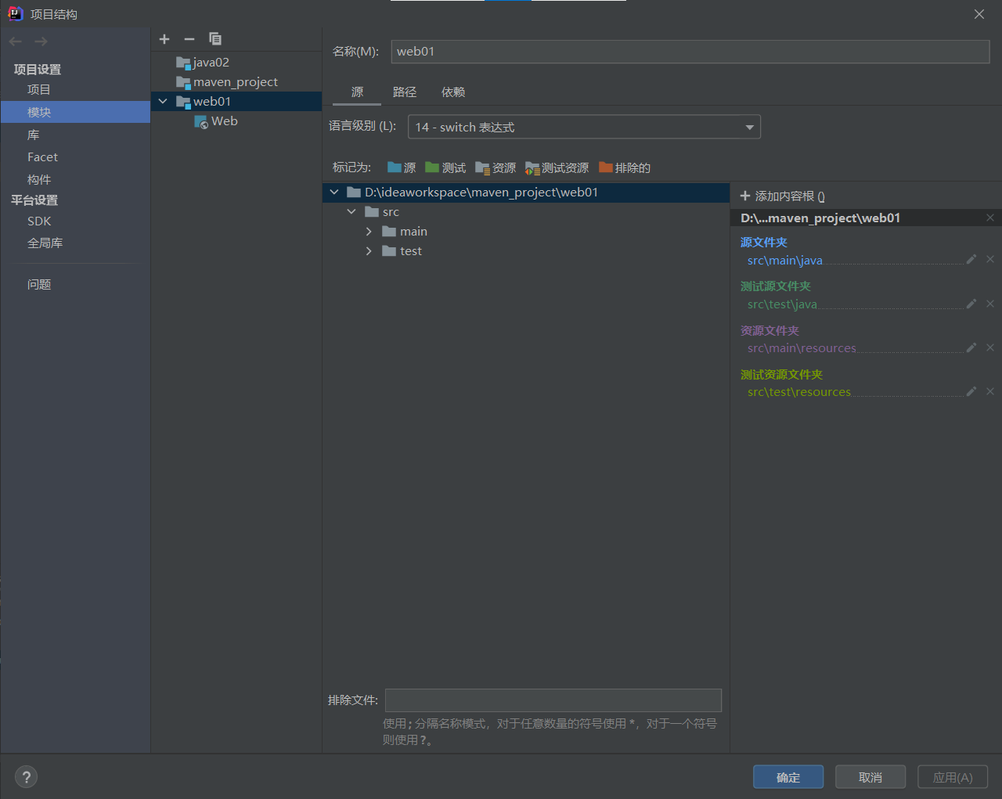Switch to the 依赖 (Dependencies) tab
Screen dimensions: 1002x799
453,92
